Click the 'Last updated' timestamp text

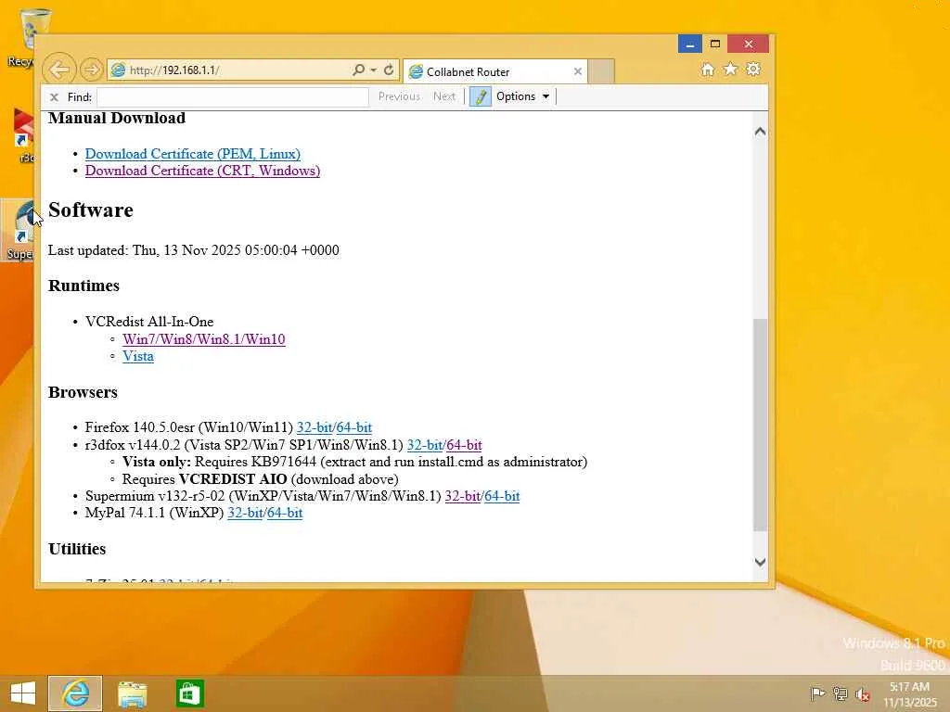point(194,250)
